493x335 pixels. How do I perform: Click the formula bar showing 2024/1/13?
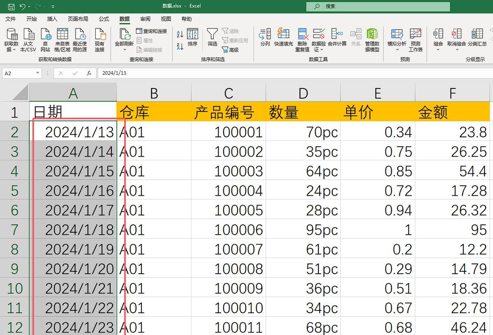pyautogui.click(x=295, y=73)
